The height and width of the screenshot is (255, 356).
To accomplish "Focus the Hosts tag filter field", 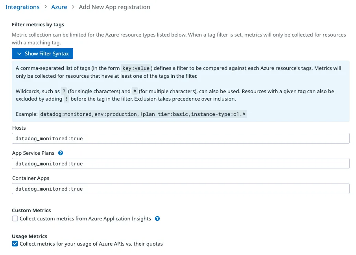I will tap(181, 139).
